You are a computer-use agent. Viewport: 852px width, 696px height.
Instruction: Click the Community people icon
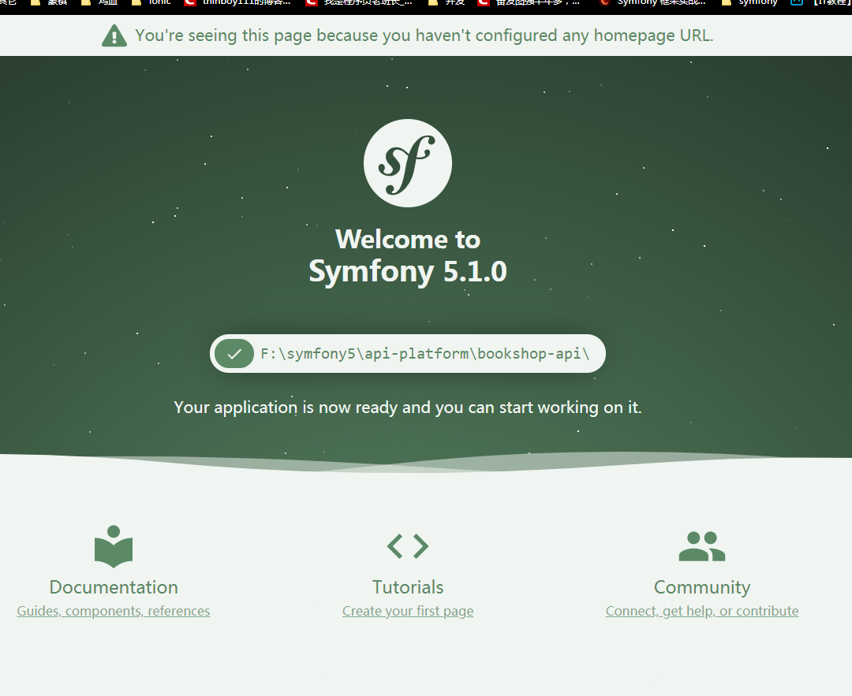[701, 544]
